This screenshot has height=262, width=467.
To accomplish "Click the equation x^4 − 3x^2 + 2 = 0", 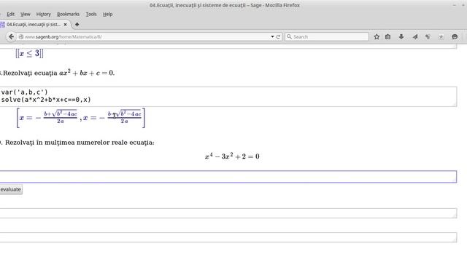I will (x=232, y=156).
